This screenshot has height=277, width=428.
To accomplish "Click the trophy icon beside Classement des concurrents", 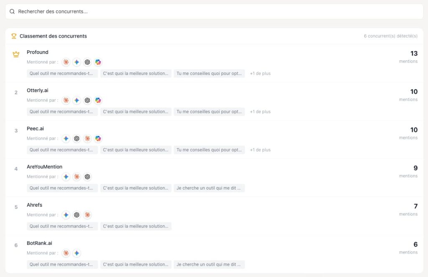I will [x=14, y=36].
